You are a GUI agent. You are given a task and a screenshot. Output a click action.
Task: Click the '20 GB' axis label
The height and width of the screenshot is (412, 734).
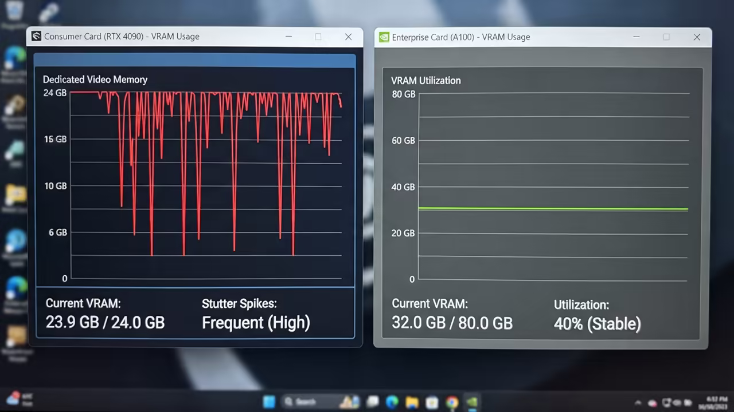(x=404, y=233)
